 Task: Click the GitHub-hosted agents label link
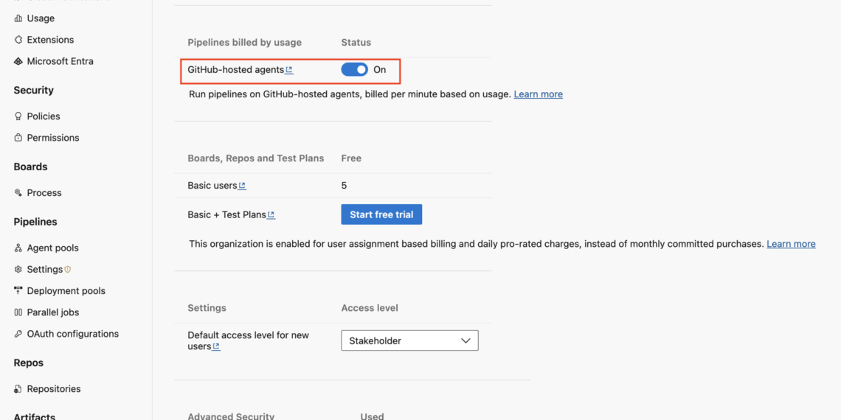click(235, 70)
